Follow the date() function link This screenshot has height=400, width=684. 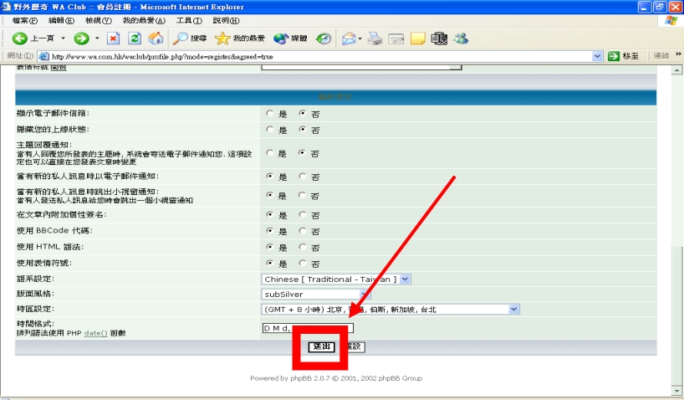(94, 333)
